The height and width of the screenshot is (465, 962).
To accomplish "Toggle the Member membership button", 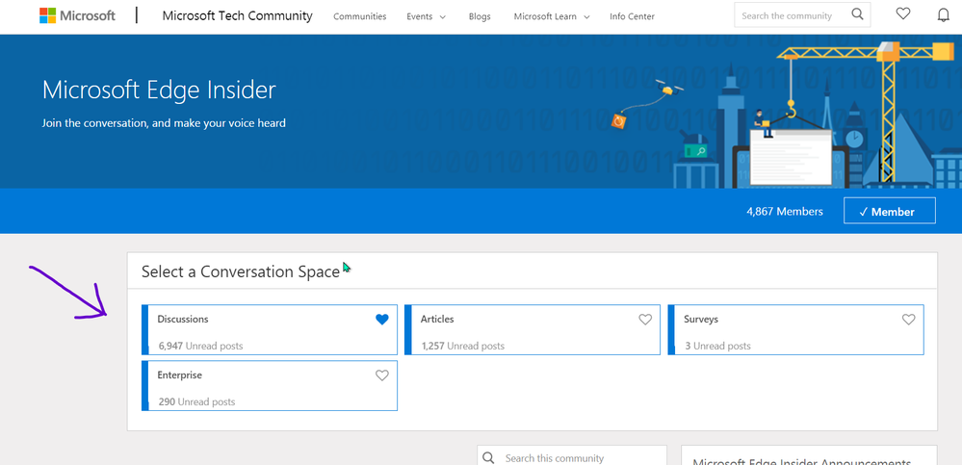I will click(x=890, y=211).
